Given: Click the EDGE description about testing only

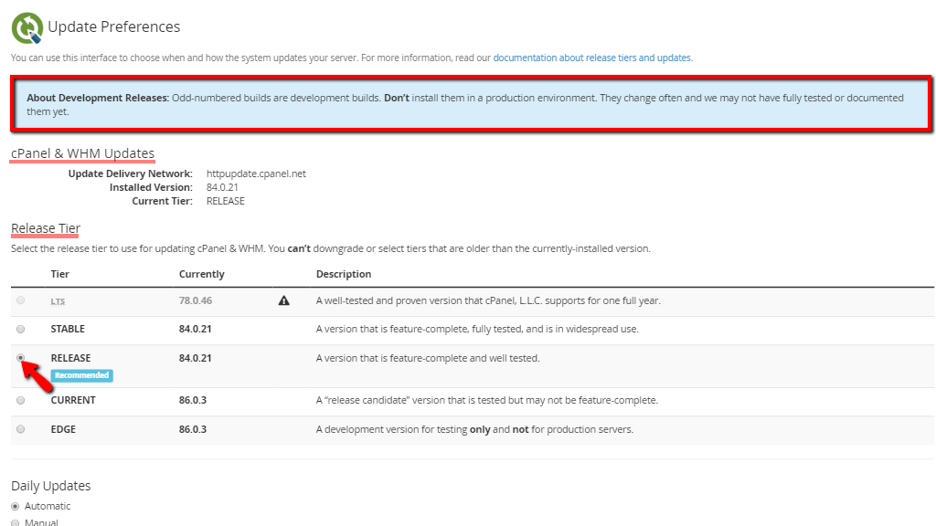Looking at the screenshot, I should (x=474, y=429).
